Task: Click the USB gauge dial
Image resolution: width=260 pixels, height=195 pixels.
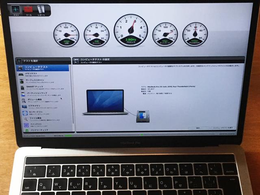Action: [66, 35]
